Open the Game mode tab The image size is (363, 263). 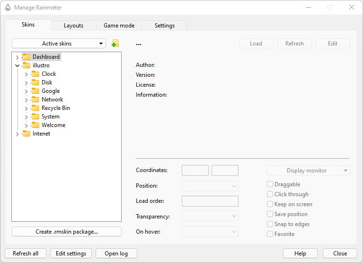coord(119,26)
